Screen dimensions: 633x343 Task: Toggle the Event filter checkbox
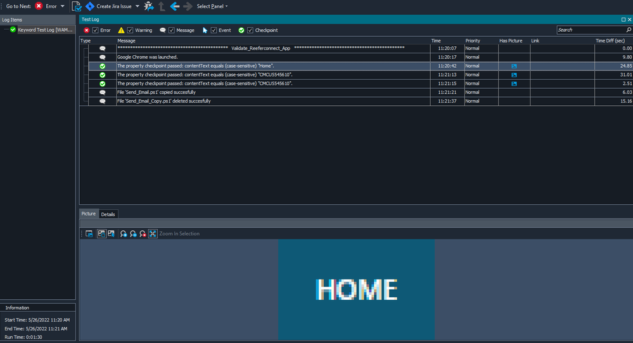tap(214, 30)
